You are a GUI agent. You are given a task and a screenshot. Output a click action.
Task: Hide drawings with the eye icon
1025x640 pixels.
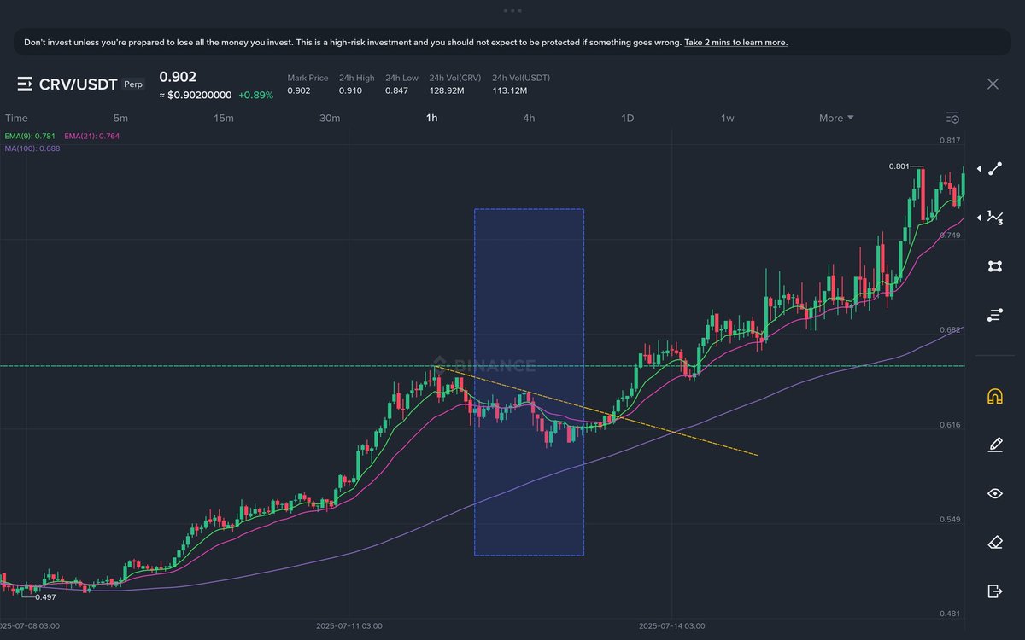[995, 493]
